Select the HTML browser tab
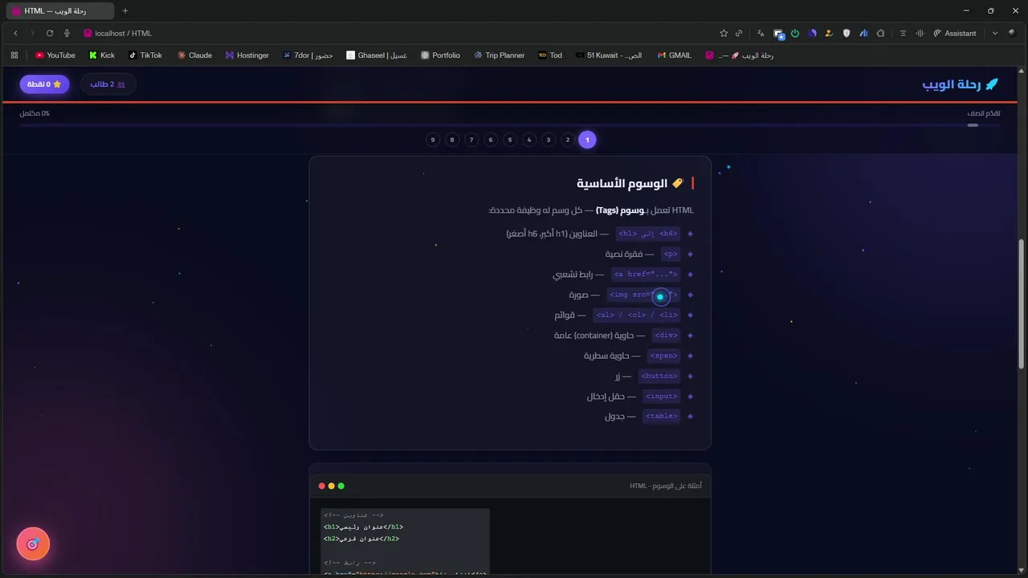The height and width of the screenshot is (578, 1028). (59, 11)
